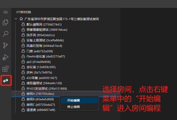Collapse the 广东省深圳市 address tree node

click(16, 19)
